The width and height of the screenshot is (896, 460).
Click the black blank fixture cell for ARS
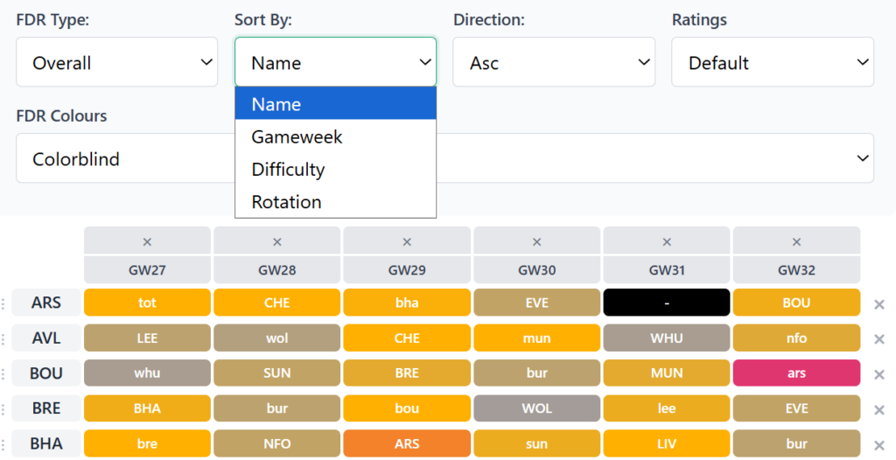coord(667,303)
